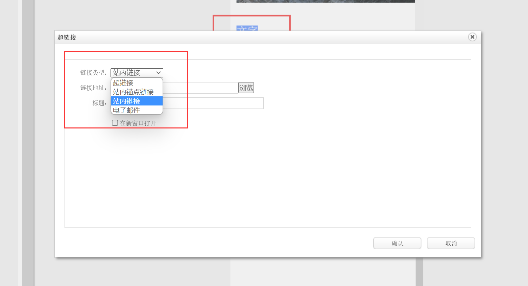Enable the 在新窗口打开 checkbox
The width and height of the screenshot is (528, 286).
point(115,123)
